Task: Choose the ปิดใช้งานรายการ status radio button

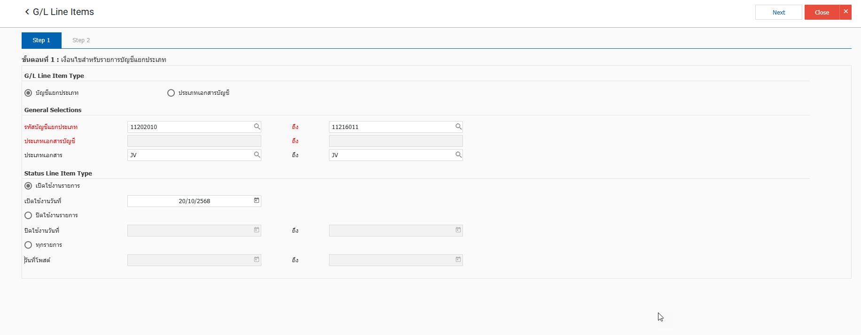Action: [28, 215]
